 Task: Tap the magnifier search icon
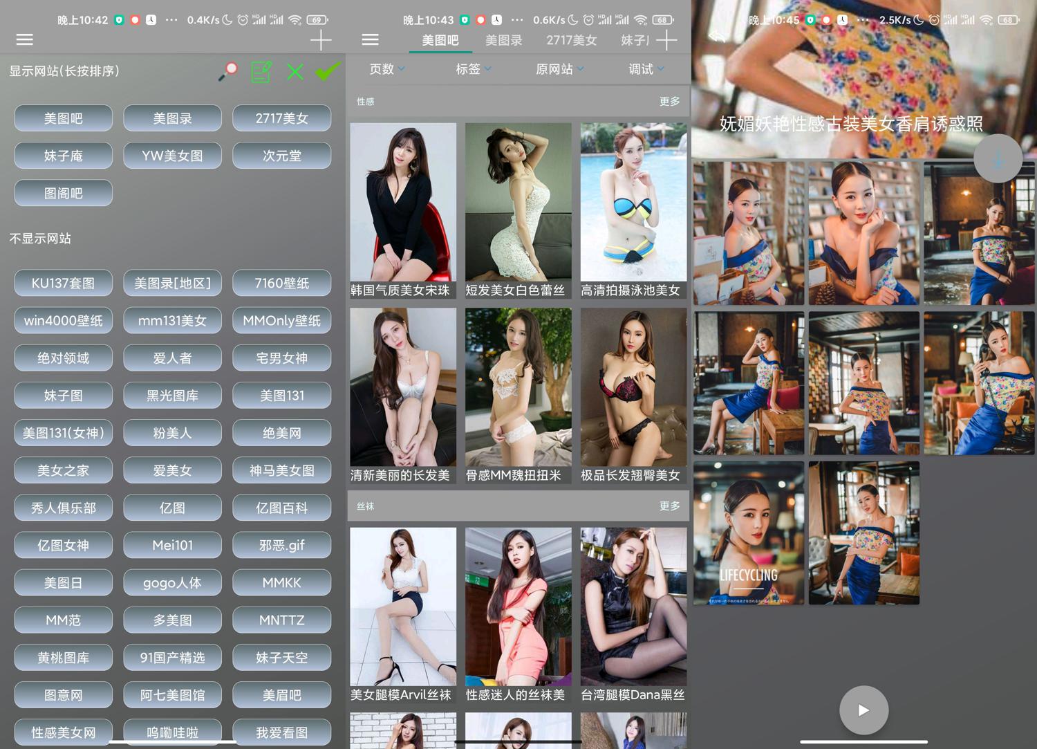227,71
